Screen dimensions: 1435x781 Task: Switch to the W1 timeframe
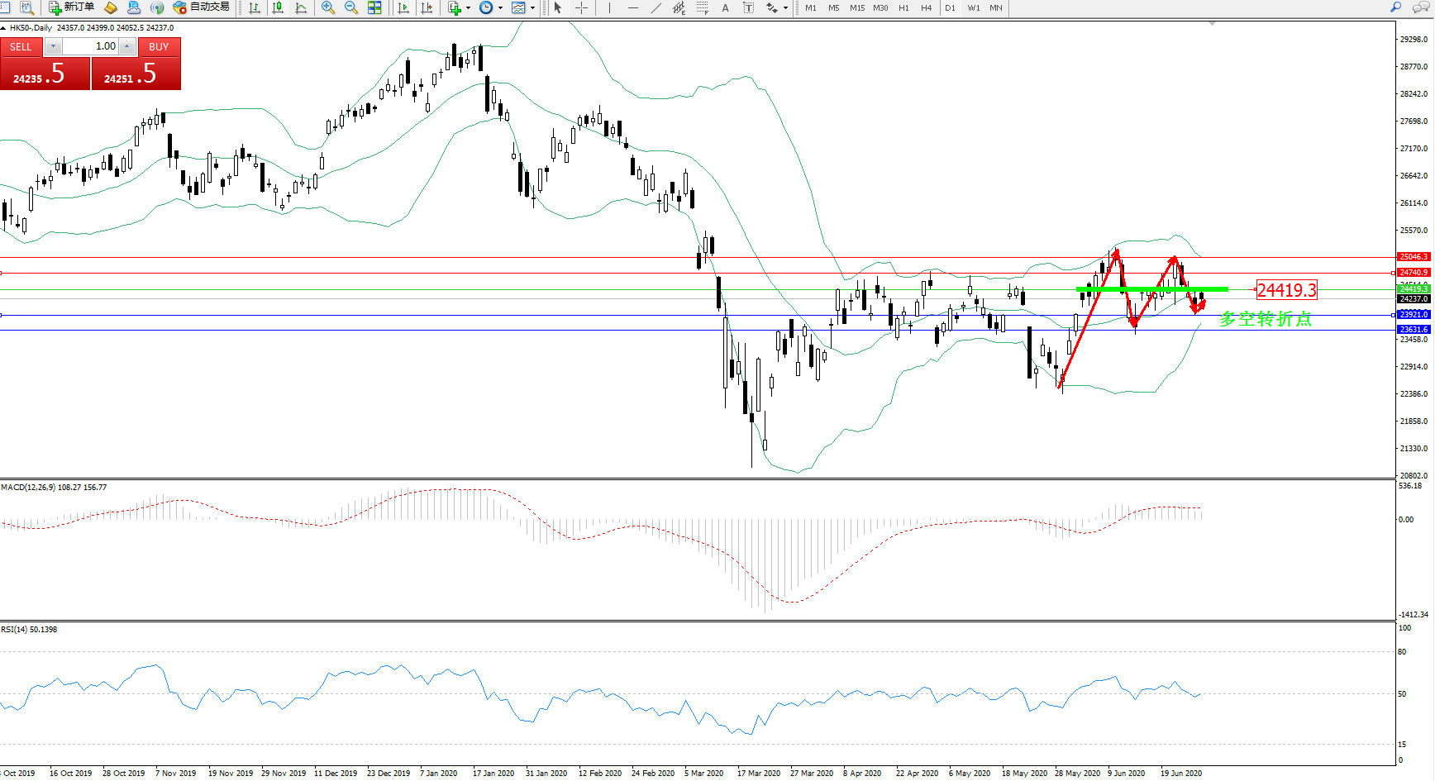tap(973, 7)
